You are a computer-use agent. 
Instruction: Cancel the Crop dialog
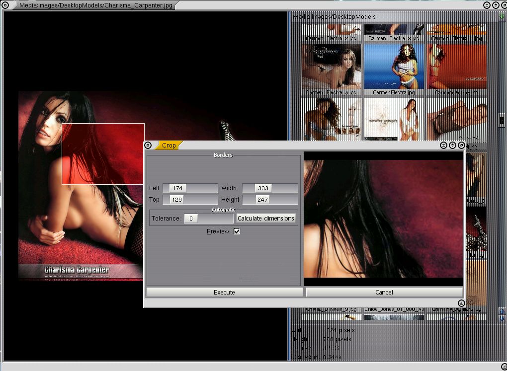384,292
